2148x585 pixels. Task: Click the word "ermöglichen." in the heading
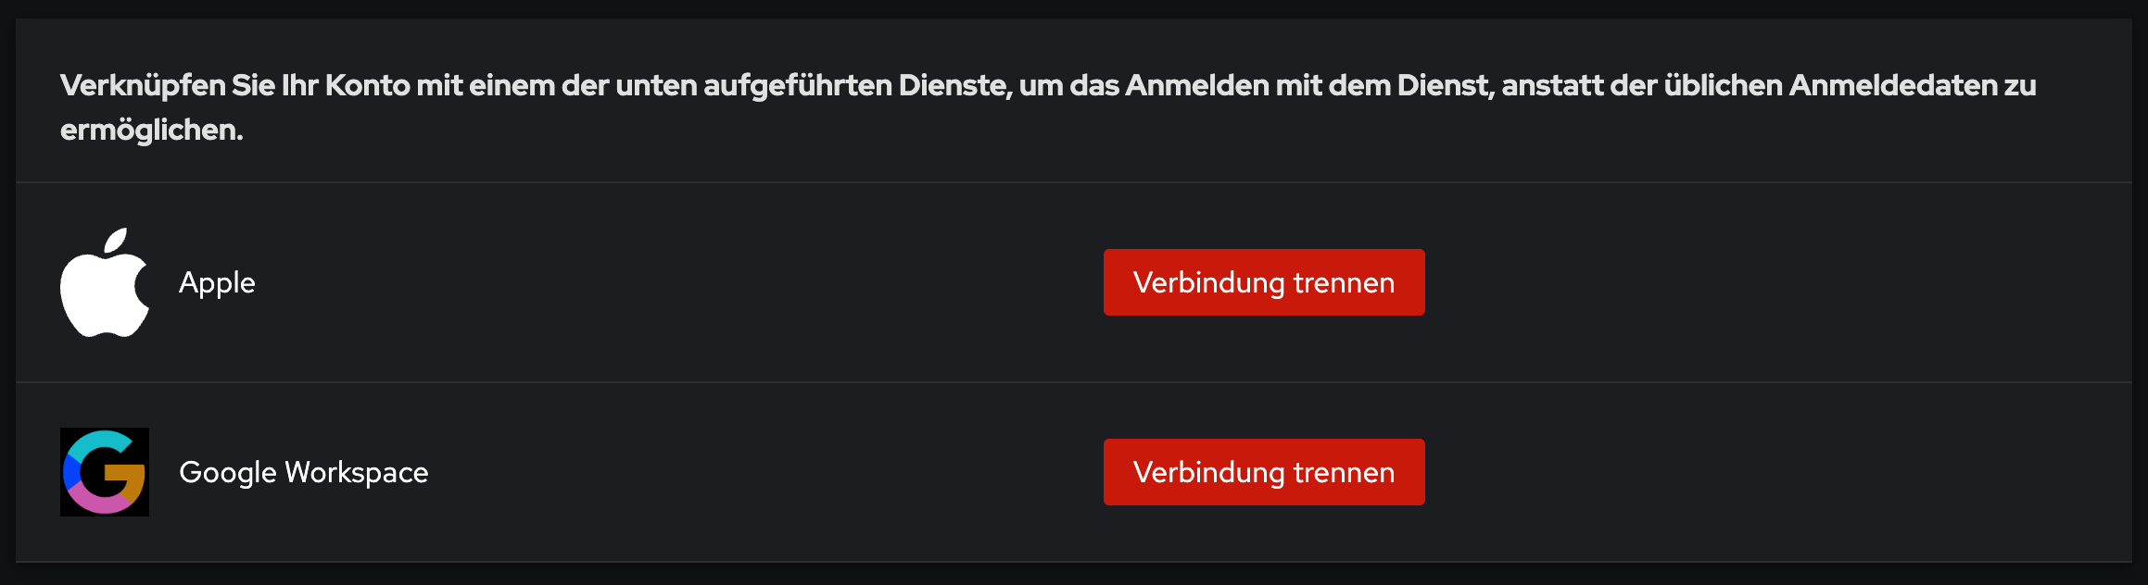click(x=151, y=131)
